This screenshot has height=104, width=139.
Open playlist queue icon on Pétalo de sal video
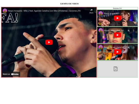coord(129,48)
